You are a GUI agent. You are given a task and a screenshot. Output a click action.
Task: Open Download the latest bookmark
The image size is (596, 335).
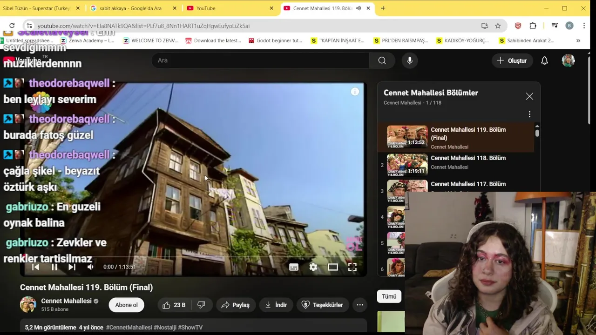coord(213,40)
